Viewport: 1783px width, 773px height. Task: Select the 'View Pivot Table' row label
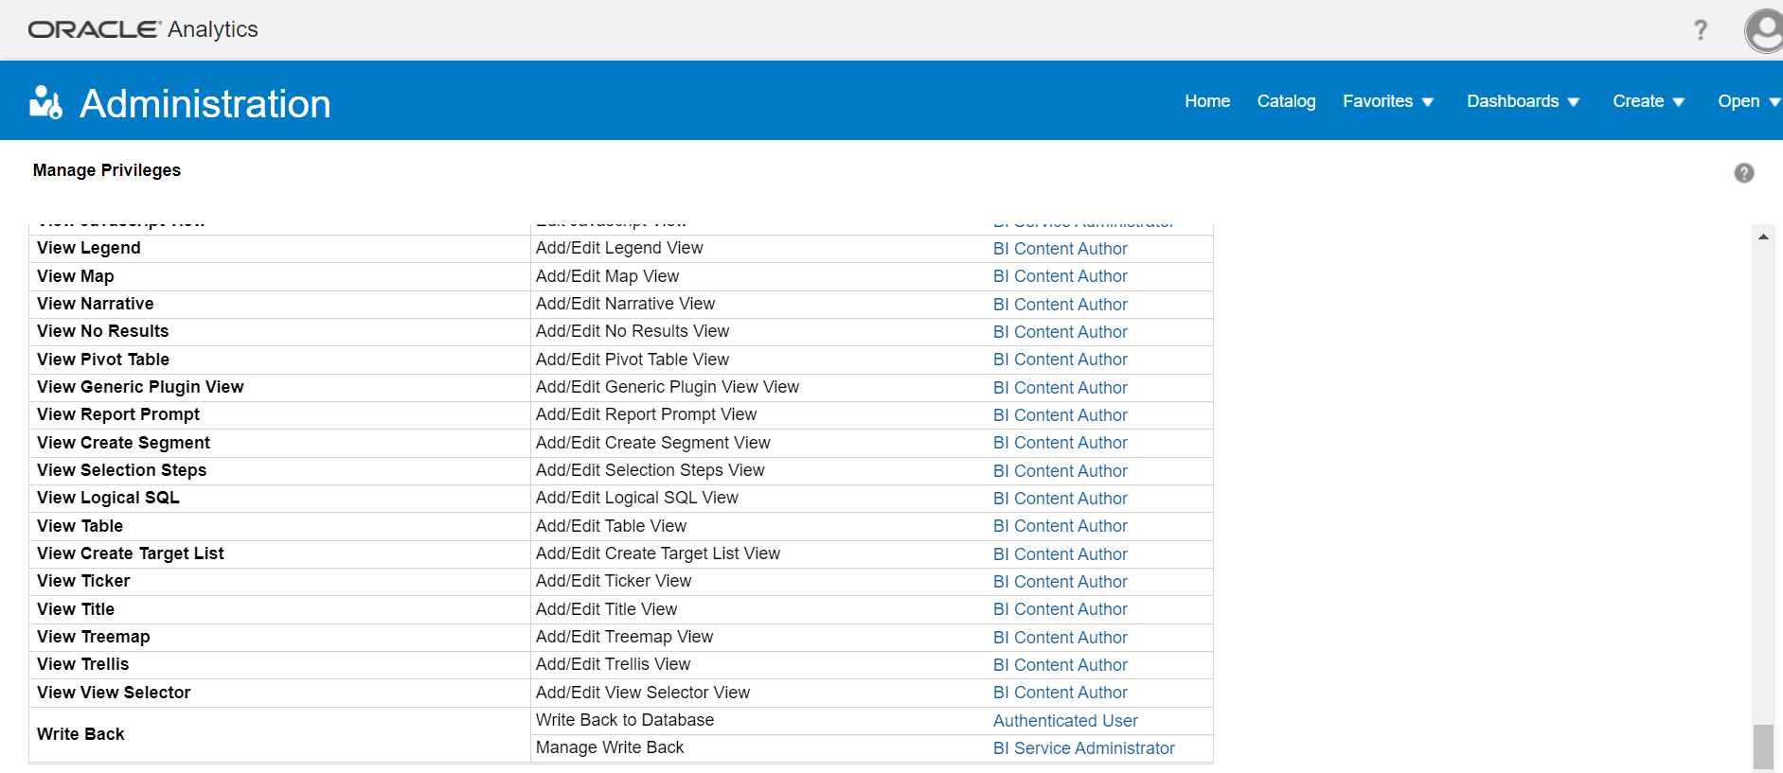tap(103, 360)
